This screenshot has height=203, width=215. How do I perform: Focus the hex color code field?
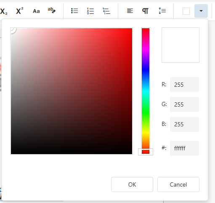[184, 148]
